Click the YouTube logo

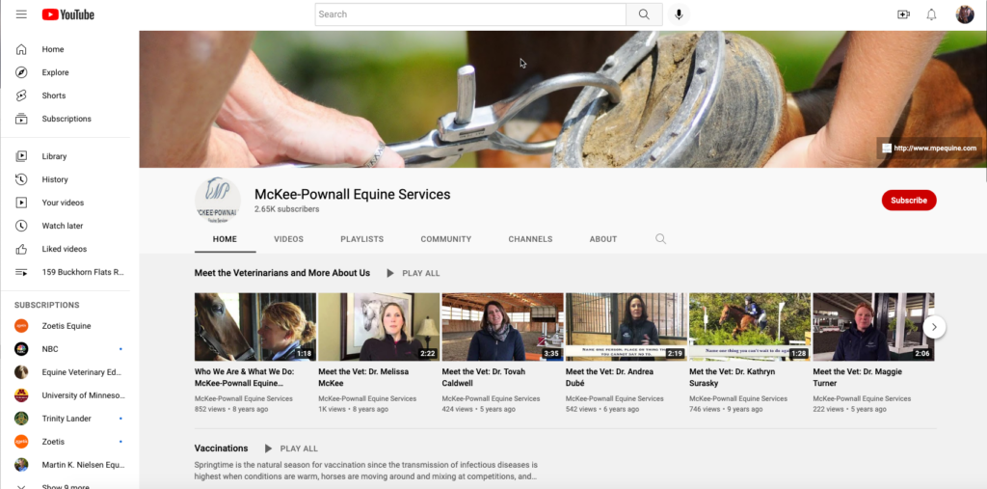68,14
